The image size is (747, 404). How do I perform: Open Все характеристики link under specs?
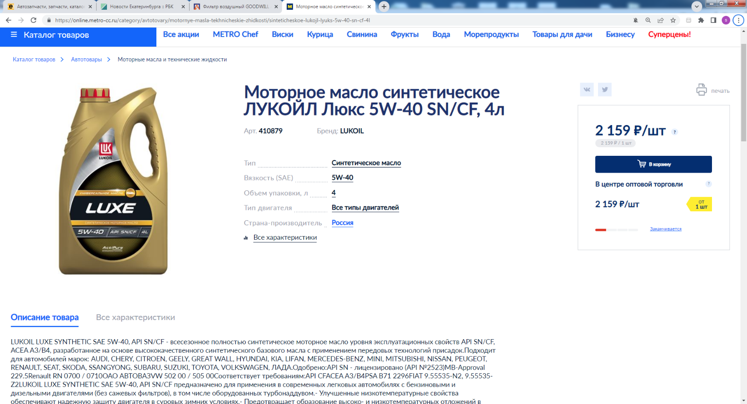click(x=285, y=237)
